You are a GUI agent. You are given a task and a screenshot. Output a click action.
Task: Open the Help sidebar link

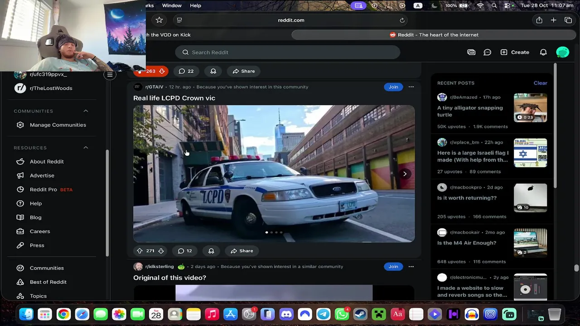click(35, 204)
